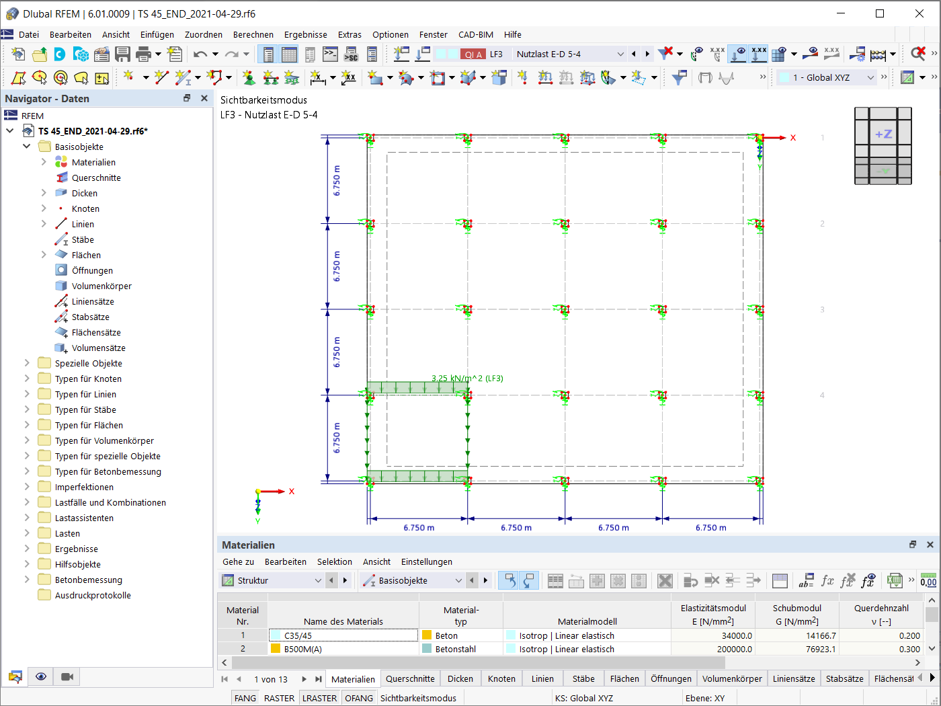Click the Beton material type color swatch
941x706 pixels.
[427, 635]
